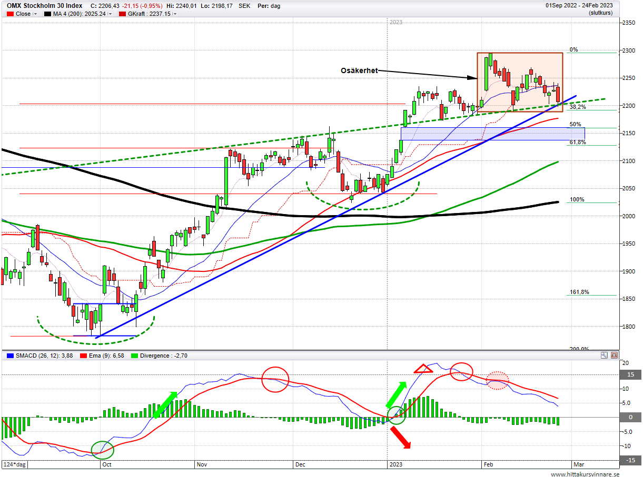The image size is (643, 477).
Task: Click the 'Per: dag' period label
Action: (x=269, y=6)
